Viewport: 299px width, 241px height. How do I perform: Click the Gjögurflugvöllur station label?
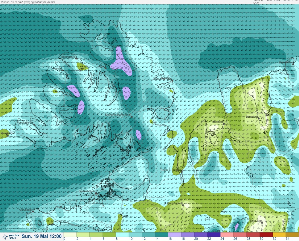point(162,79)
